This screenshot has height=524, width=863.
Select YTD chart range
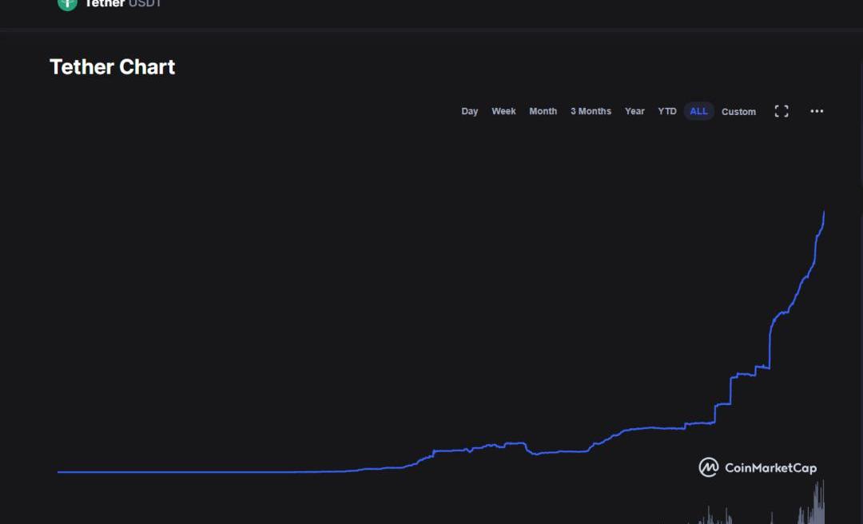pyautogui.click(x=667, y=111)
